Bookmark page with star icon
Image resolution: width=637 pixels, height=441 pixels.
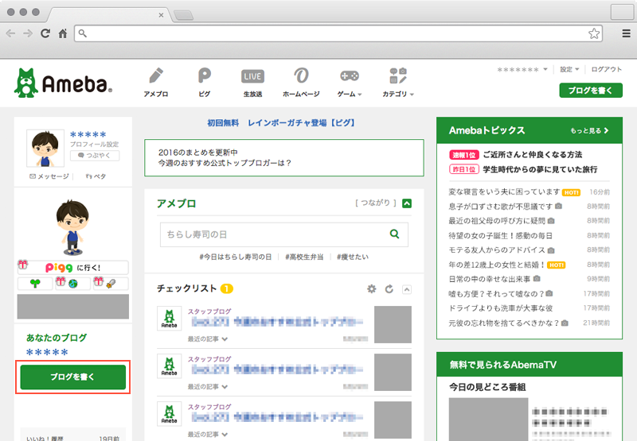[594, 33]
